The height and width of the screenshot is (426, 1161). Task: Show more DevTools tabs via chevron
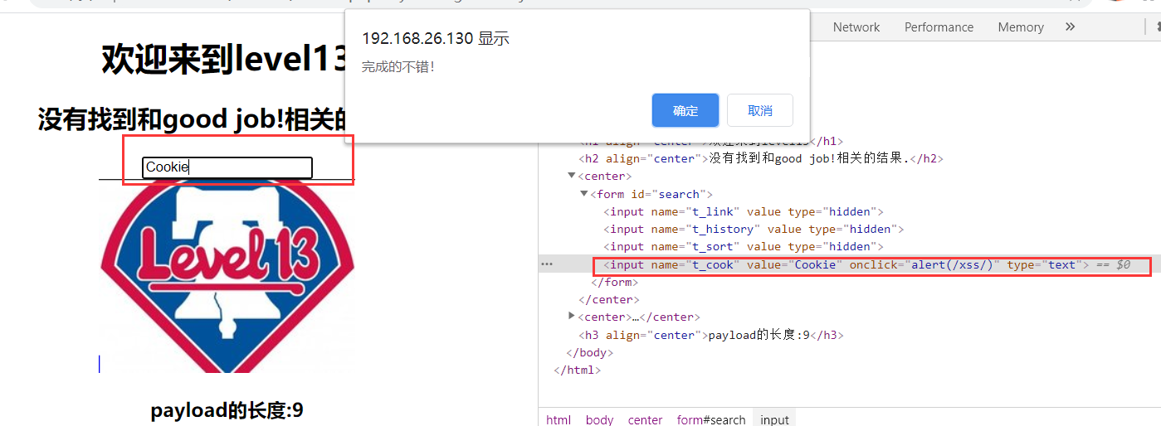pos(1070,27)
